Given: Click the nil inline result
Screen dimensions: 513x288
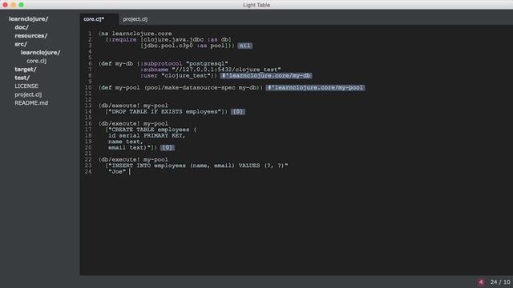Looking at the screenshot, I should pos(244,46).
